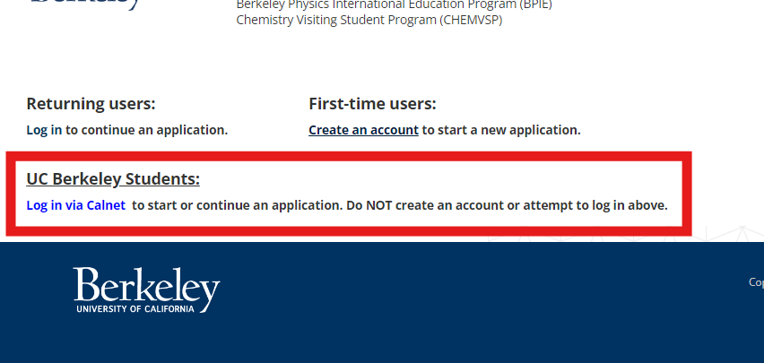Select the "Returning users:" heading
Viewport: 764px width, 363px height.
coord(91,104)
